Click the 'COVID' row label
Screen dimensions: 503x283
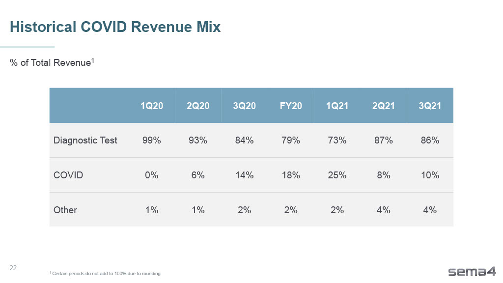[68, 175]
